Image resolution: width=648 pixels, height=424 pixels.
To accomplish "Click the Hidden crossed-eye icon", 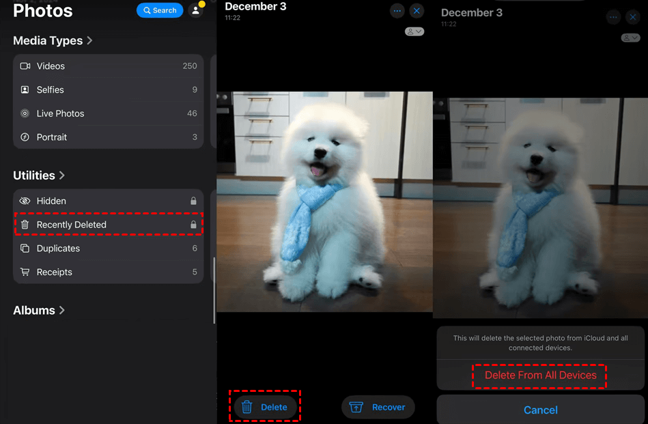I will tap(25, 201).
